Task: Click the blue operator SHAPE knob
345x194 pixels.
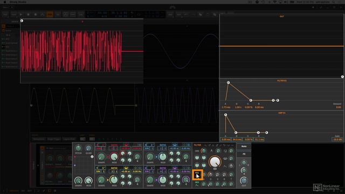Action: point(150,157)
